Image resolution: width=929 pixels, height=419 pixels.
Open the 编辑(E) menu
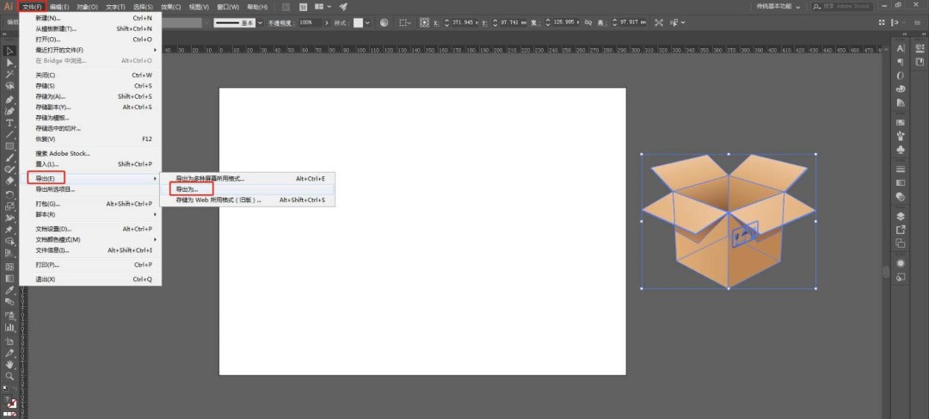coord(59,7)
